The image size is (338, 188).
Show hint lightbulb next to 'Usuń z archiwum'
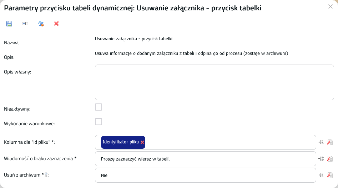point(46,175)
